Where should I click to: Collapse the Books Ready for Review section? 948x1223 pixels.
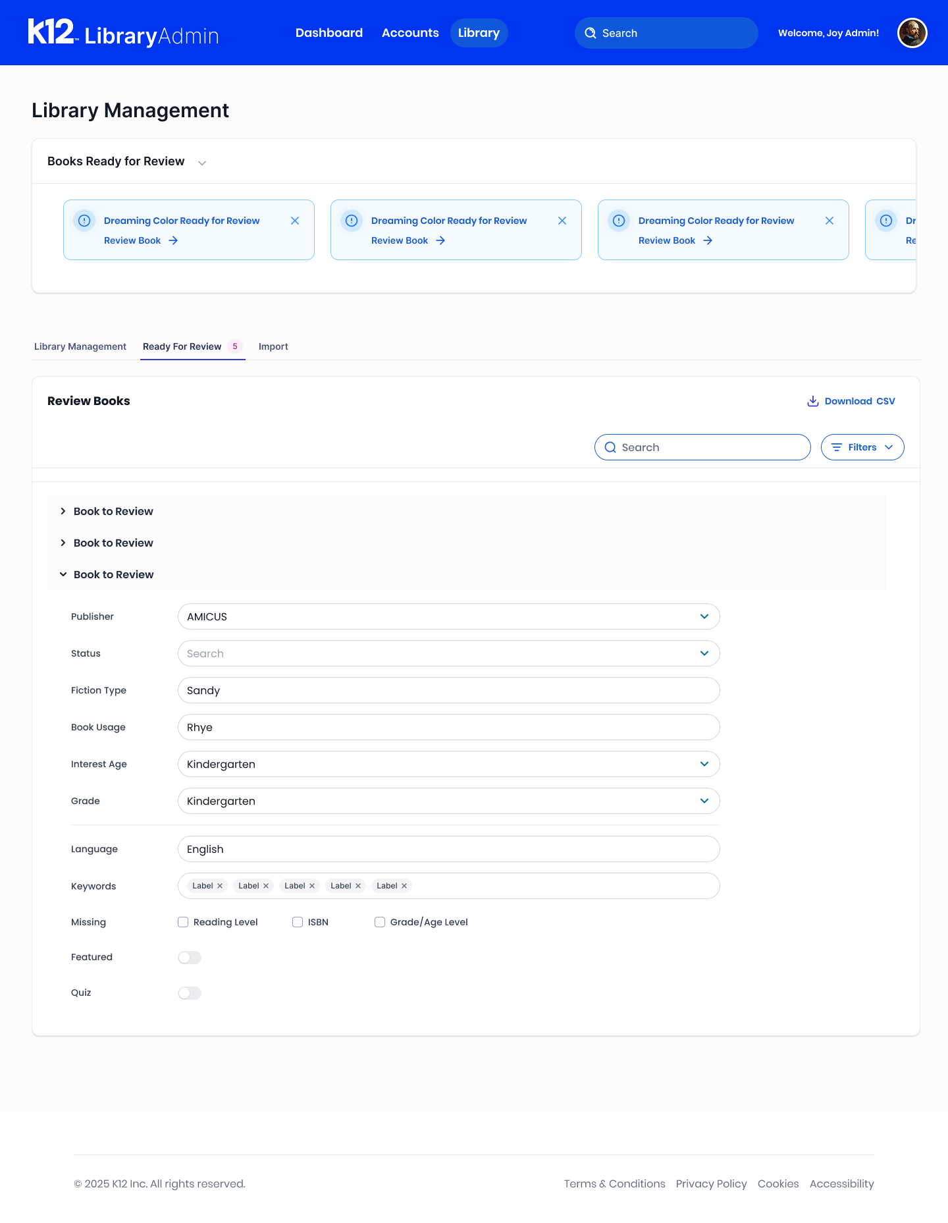pyautogui.click(x=202, y=163)
